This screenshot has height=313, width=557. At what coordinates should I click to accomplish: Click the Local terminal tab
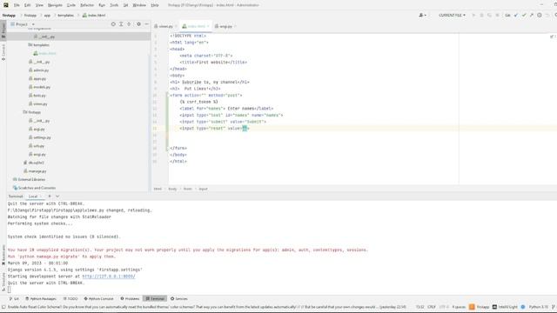pyautogui.click(x=33, y=196)
